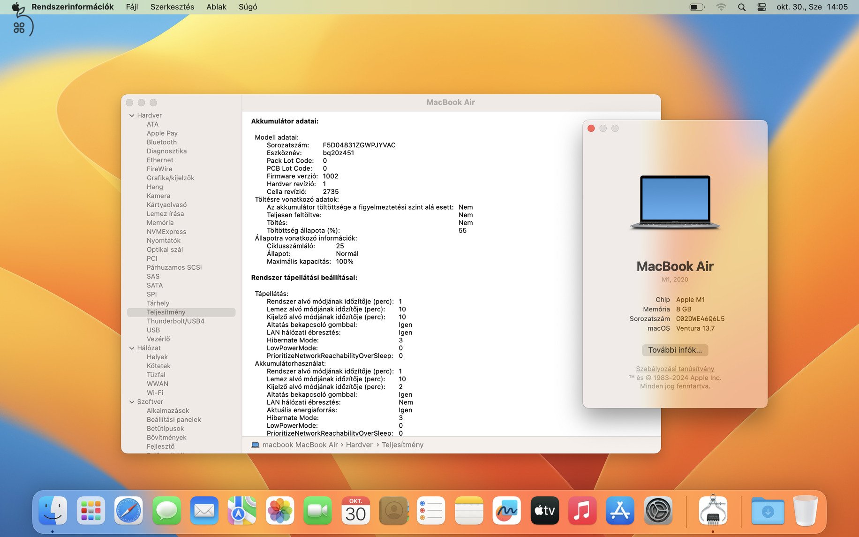Click Hardver in the bottom path bar
Viewport: 859px width, 537px height.
[x=359, y=445]
